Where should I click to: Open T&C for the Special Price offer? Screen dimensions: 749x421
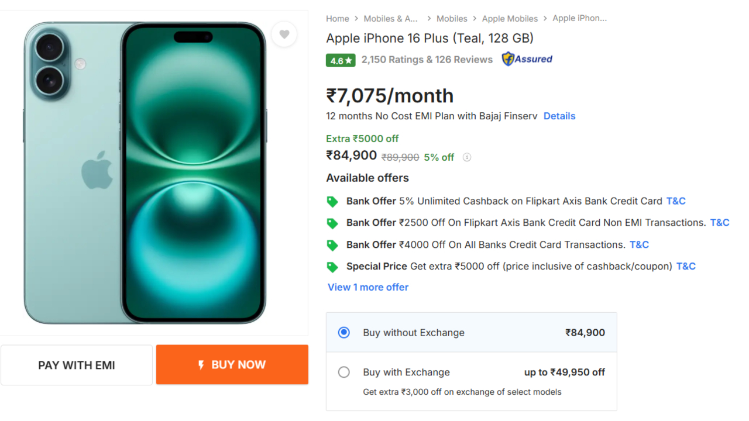pyautogui.click(x=686, y=267)
